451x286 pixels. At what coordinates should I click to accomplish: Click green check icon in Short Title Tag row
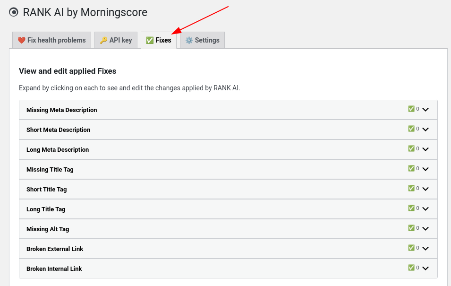coord(411,188)
